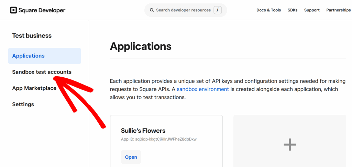Click the Square Developer wordmark

click(42, 10)
